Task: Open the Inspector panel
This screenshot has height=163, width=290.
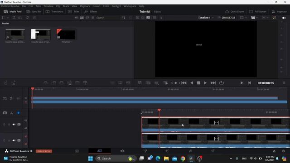Action: pos(279,11)
